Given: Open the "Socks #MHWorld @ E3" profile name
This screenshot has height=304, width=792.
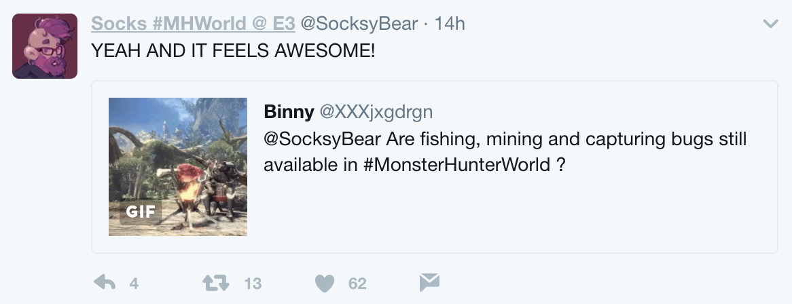Looking at the screenshot, I should pyautogui.click(x=193, y=24).
